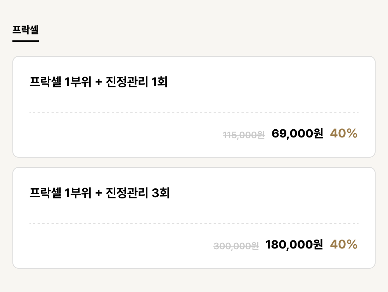The height and width of the screenshot is (292, 388).
Task: Click the words 진정관리 1회
Action: coord(137,82)
